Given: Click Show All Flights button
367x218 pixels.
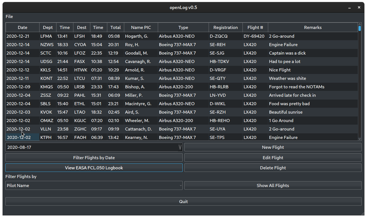Looking at the screenshot, I should tap(273, 185).
